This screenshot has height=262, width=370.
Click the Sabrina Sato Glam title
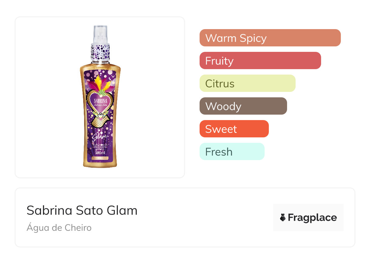pyautogui.click(x=82, y=210)
